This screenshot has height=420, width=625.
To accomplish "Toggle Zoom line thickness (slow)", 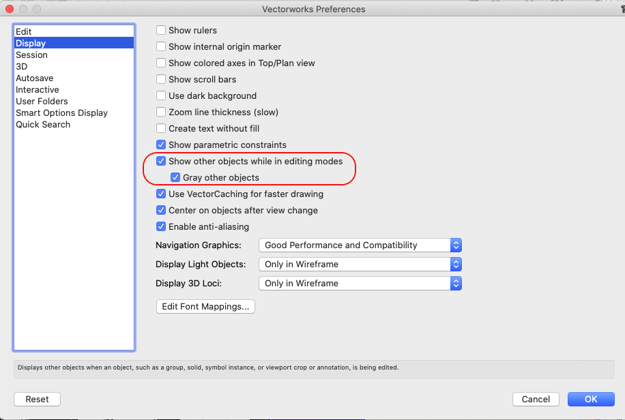I will tap(162, 112).
